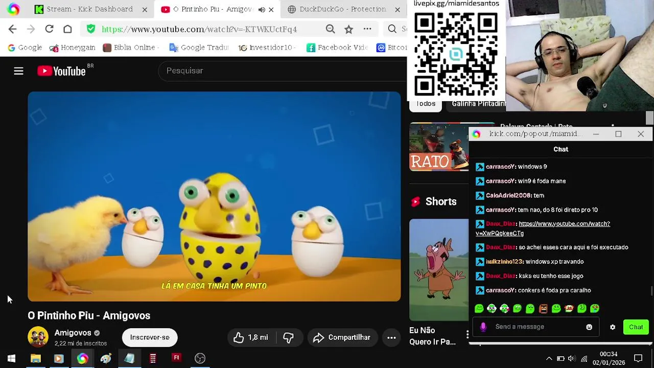Go back with the browser back arrow
Screen dimensions: 654x368
click(13, 29)
